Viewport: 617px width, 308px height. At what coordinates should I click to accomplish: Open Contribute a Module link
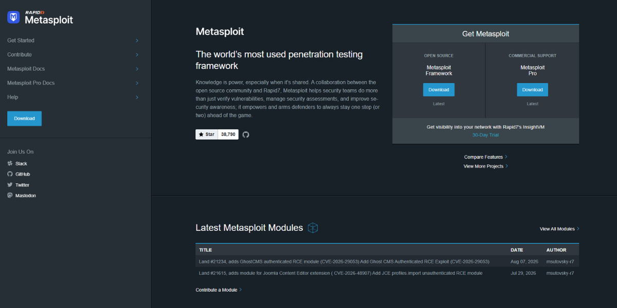[x=219, y=290]
